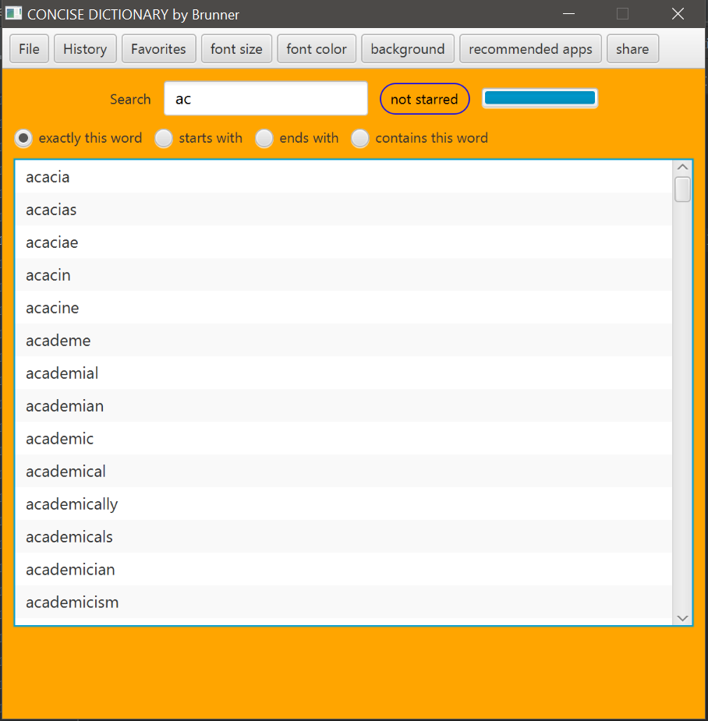Select the word academian in list
Image resolution: width=708 pixels, height=721 pixels.
pyautogui.click(x=344, y=405)
